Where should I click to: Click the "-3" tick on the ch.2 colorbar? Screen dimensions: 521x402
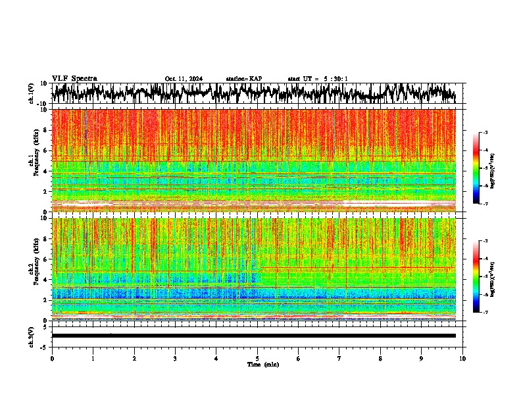[485, 241]
